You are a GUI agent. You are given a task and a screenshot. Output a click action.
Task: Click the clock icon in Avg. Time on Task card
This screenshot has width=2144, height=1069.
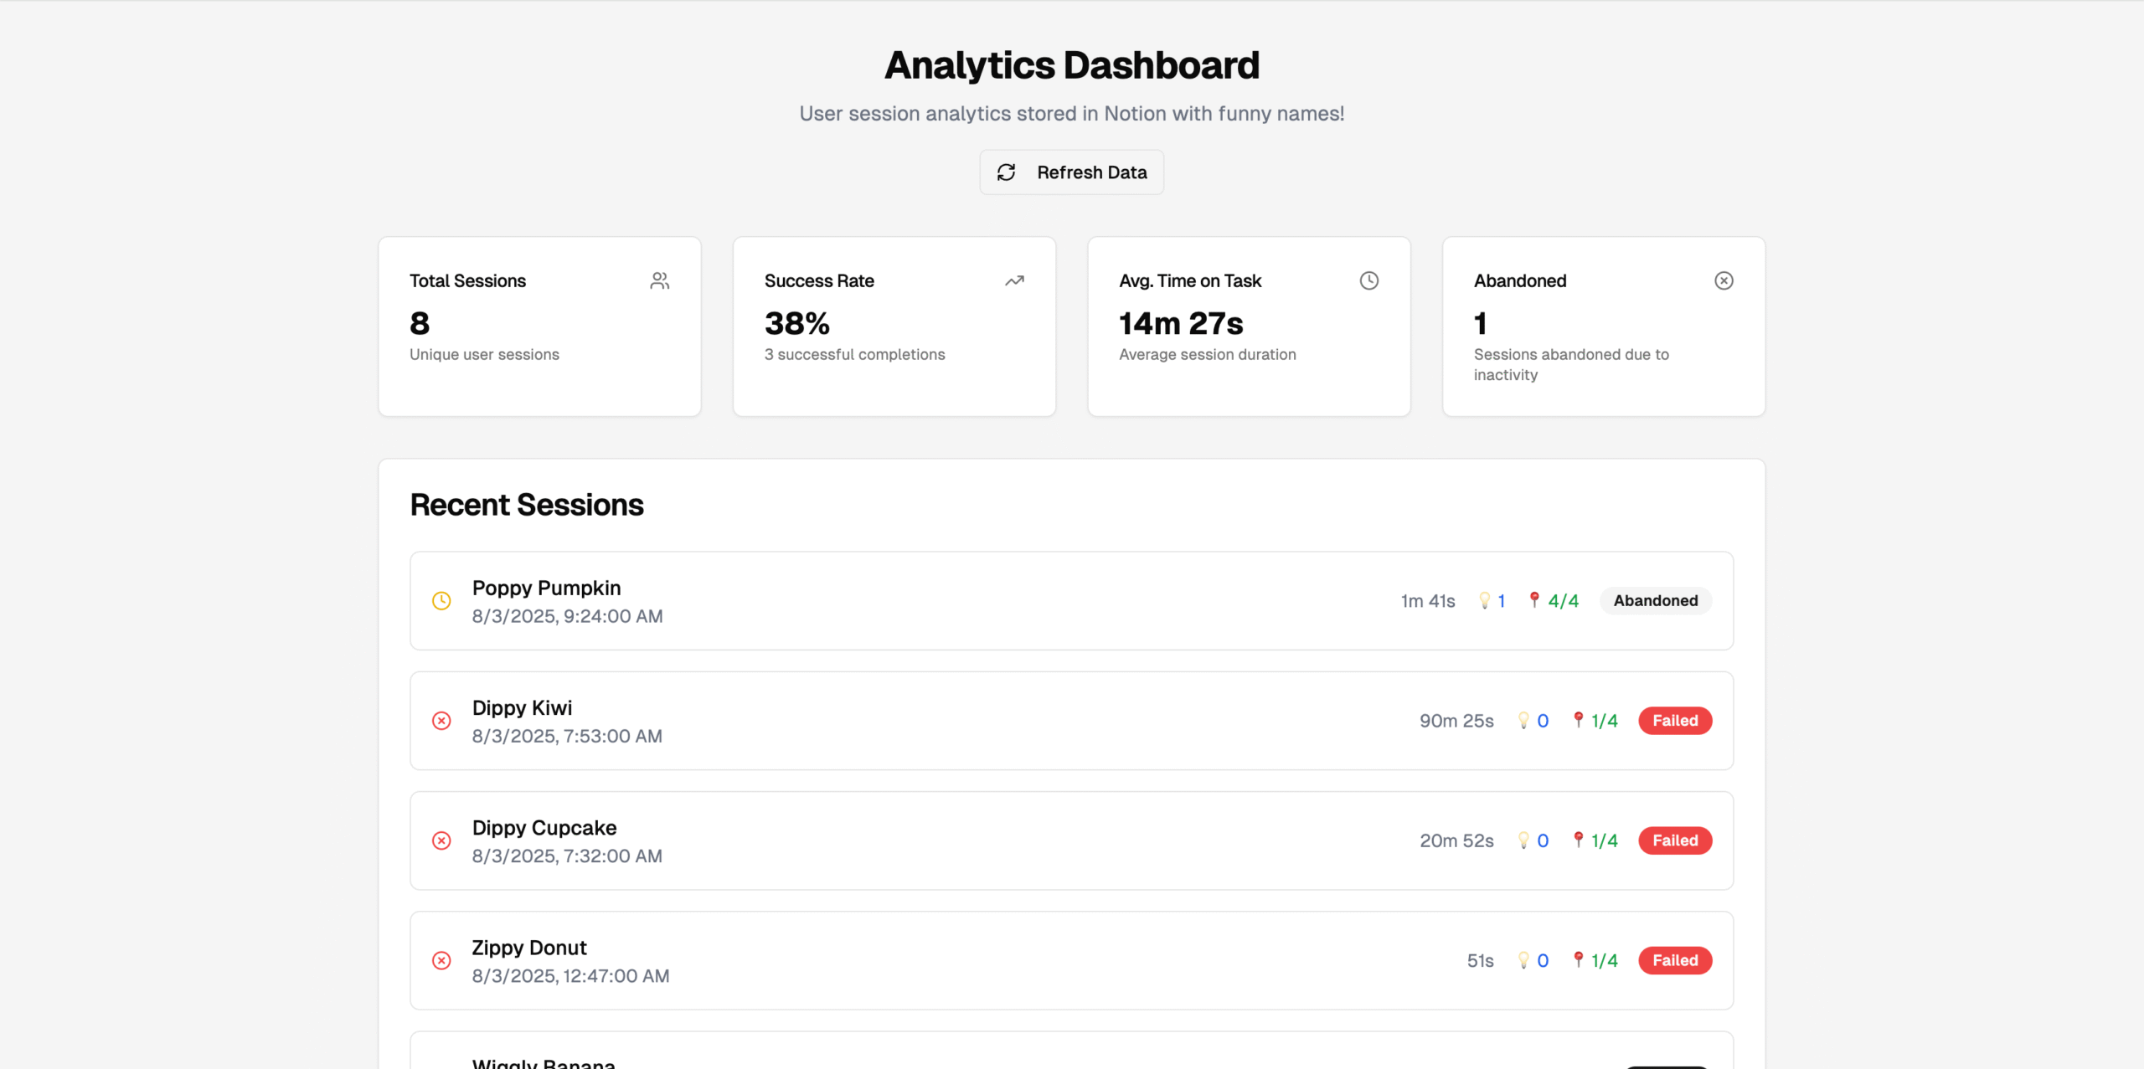coord(1369,280)
